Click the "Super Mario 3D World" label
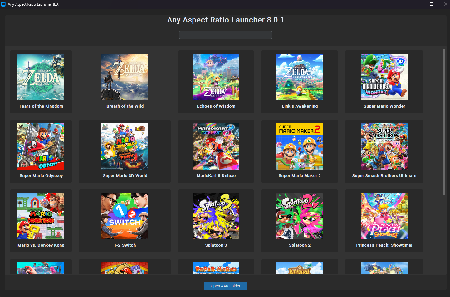The image size is (450, 297). point(125,176)
